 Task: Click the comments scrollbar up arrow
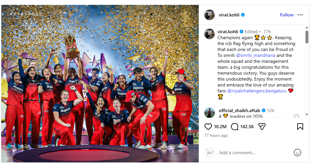pyautogui.click(x=307, y=28)
